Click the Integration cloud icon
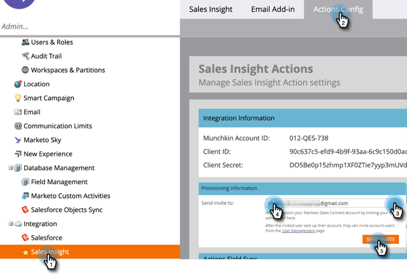 [x=18, y=224]
